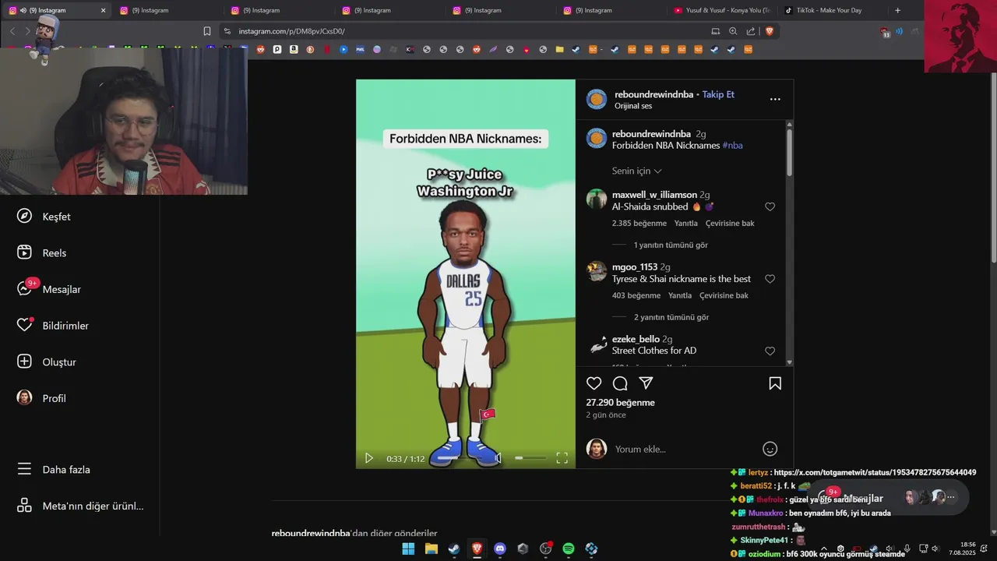Expand 1 yanıtın tümünü gör replies
The image size is (997, 561).
[x=671, y=245]
